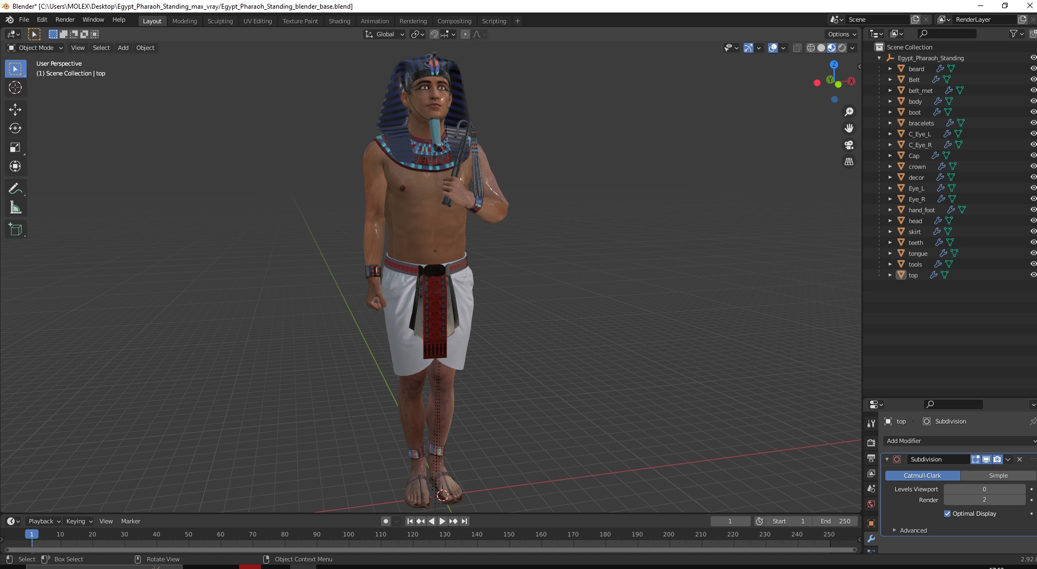1037x569 pixels.
Task: Open the Scene properties tab icon
Action: pos(871,489)
